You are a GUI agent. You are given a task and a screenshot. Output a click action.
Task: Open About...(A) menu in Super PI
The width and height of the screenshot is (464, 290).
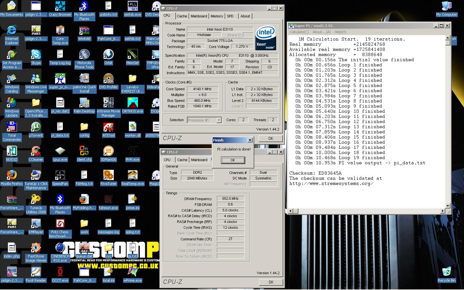(x=322, y=32)
